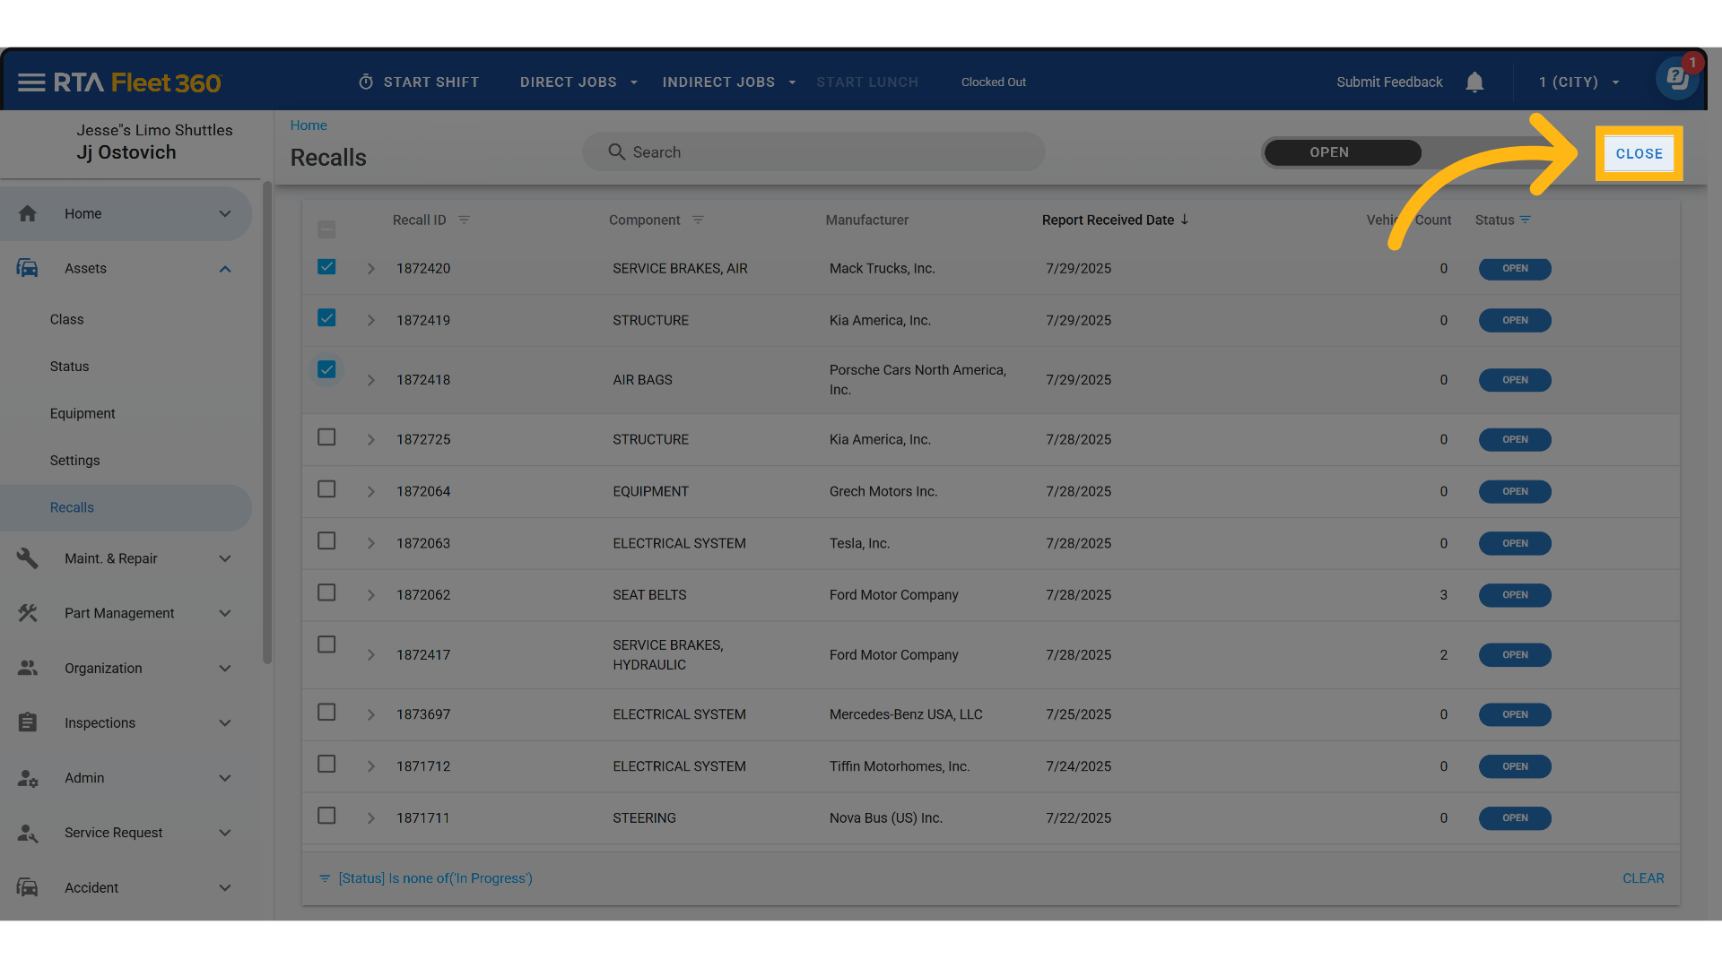Open the hamburger navigation menu
This screenshot has height=968, width=1722.
[30, 82]
